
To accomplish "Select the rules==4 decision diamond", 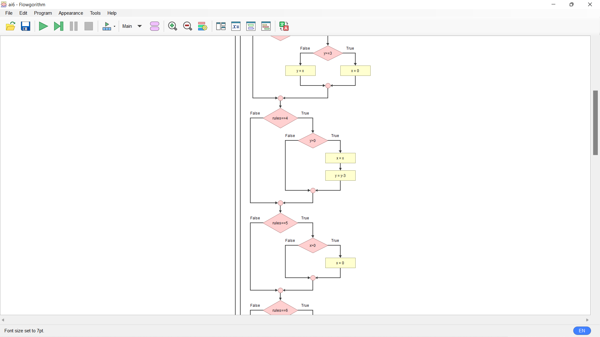I will (280, 118).
